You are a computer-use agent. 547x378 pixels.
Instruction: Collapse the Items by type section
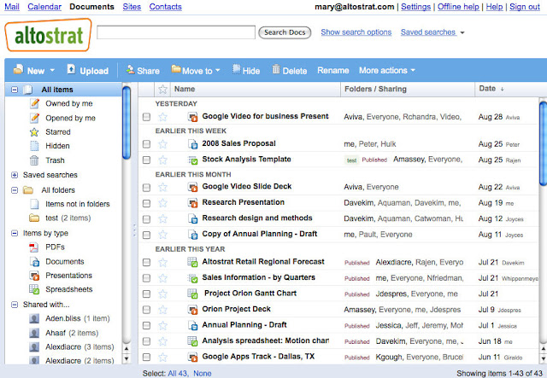pyautogui.click(x=15, y=233)
